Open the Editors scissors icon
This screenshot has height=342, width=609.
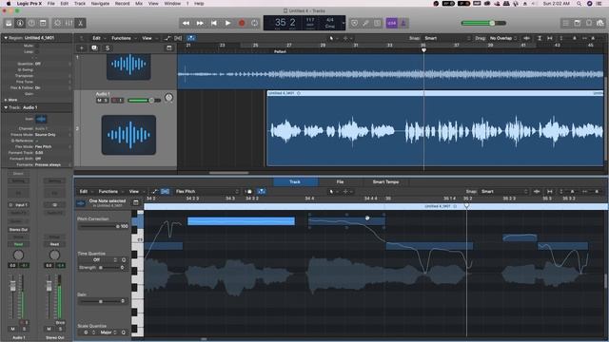[80, 23]
